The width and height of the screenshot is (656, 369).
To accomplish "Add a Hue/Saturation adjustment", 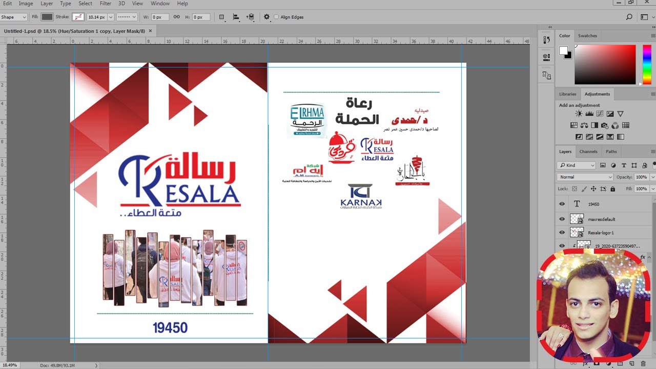I will (x=575, y=125).
